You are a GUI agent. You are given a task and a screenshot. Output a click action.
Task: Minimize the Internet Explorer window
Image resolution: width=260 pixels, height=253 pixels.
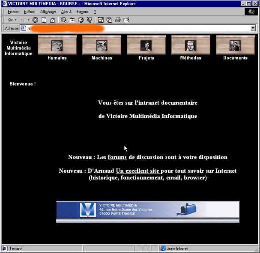[x=243, y=3]
